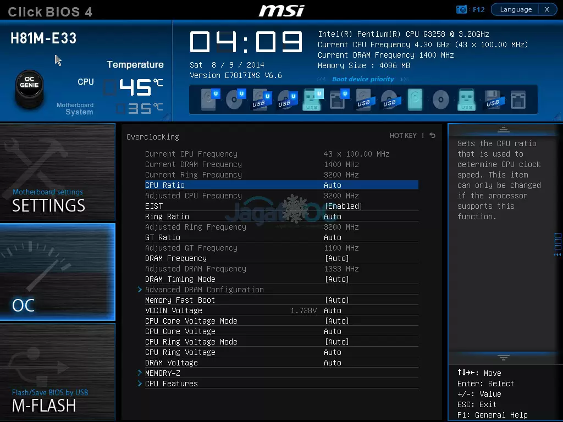Click the USB floppy boot device icon

[x=492, y=100]
